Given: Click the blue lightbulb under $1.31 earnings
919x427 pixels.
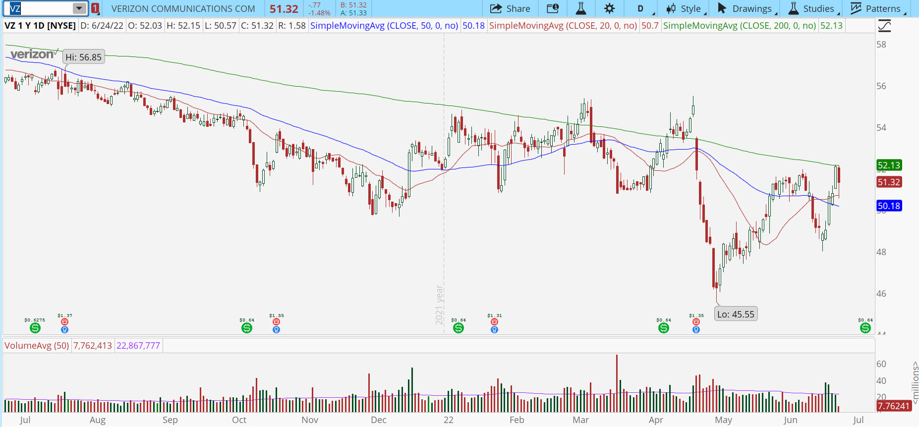Looking at the screenshot, I should tap(494, 329).
